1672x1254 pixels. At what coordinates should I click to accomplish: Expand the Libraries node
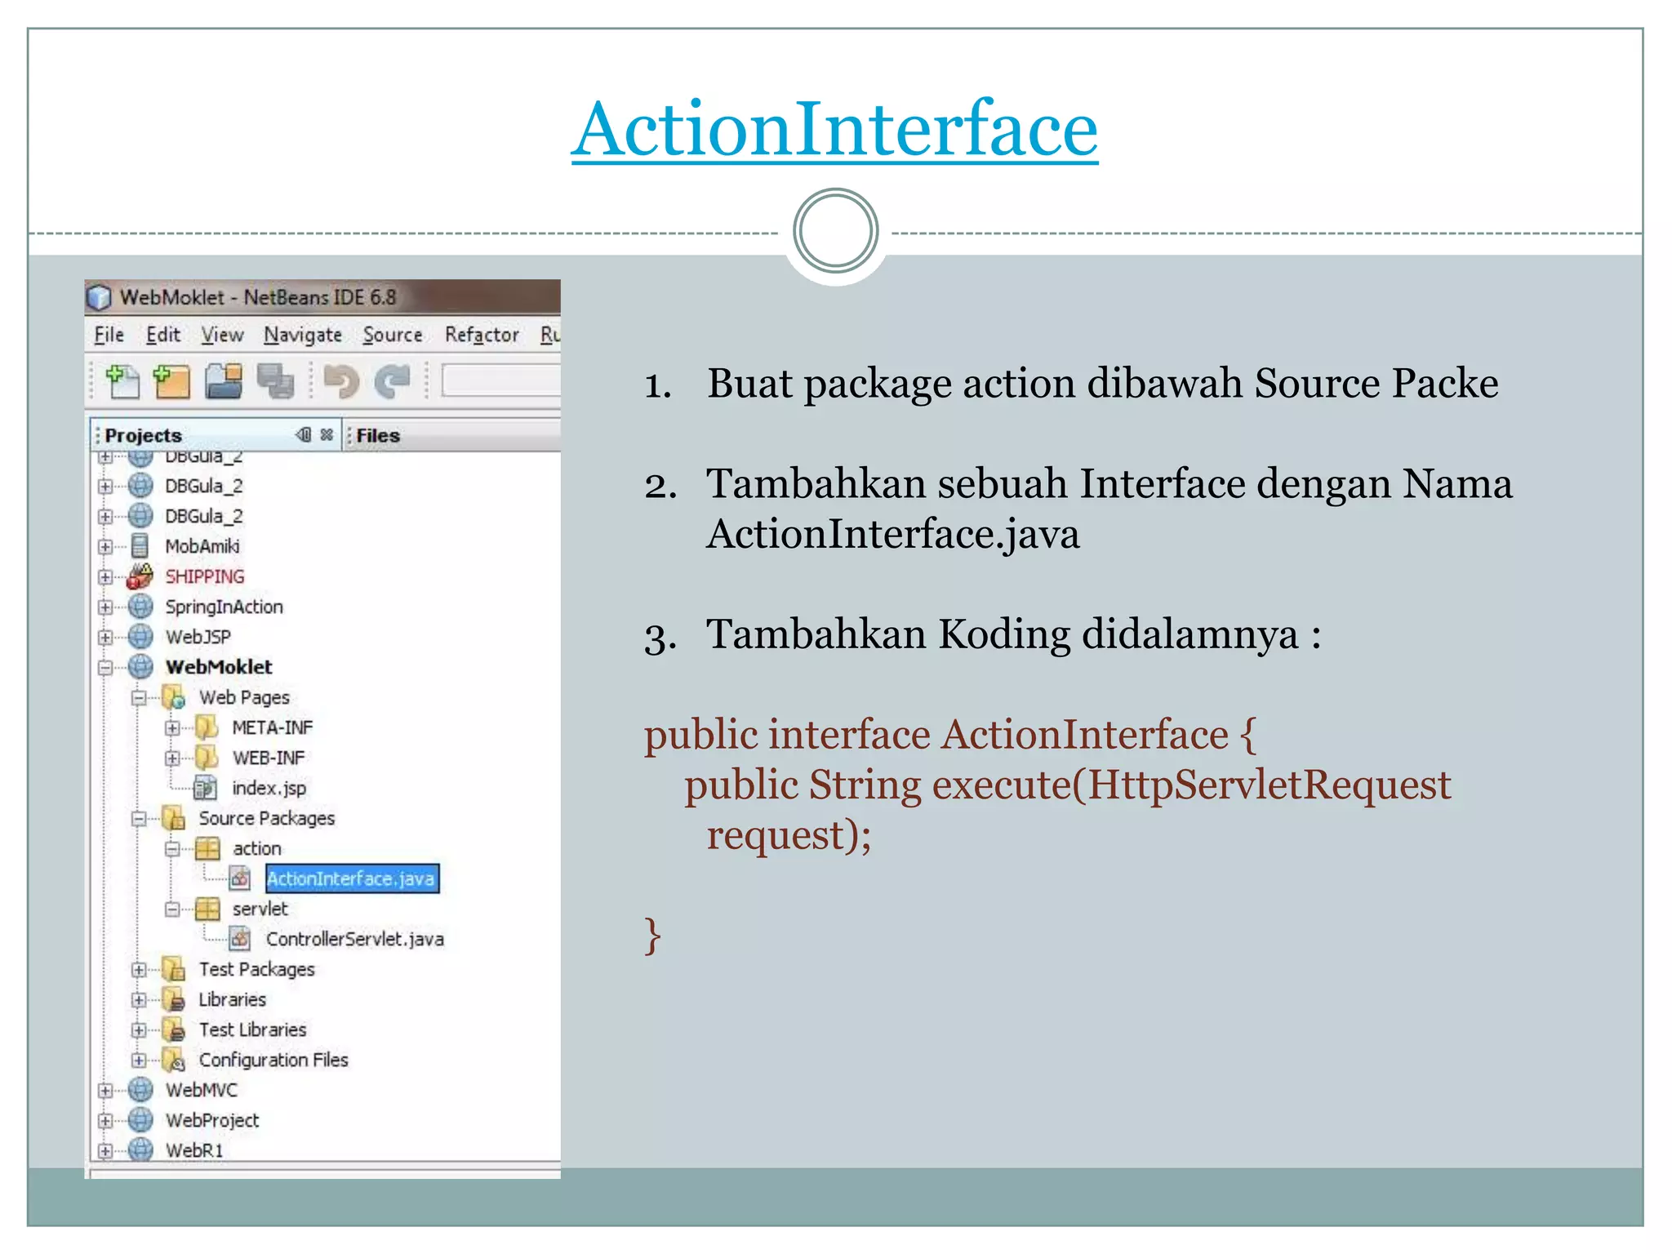139,1000
